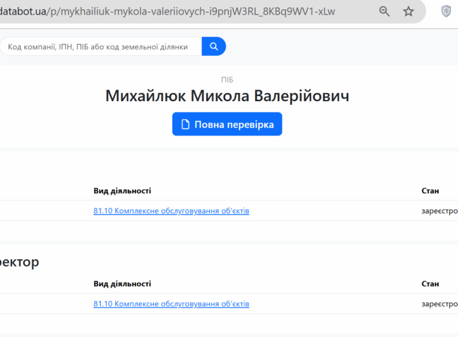This screenshot has height=337, width=458.
Task: Click the Повна перевірка button label
Action: click(234, 125)
